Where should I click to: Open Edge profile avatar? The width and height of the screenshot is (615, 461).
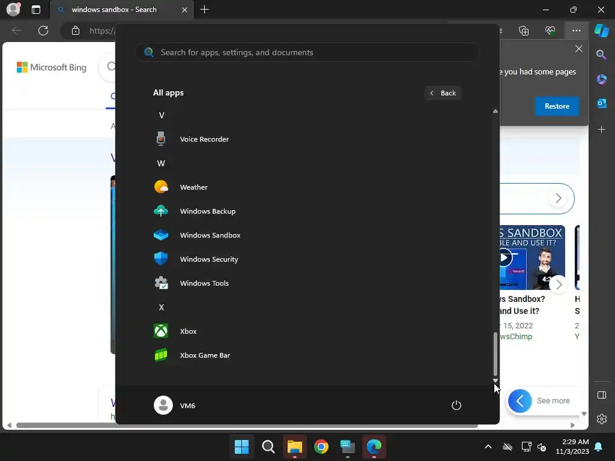click(x=13, y=10)
